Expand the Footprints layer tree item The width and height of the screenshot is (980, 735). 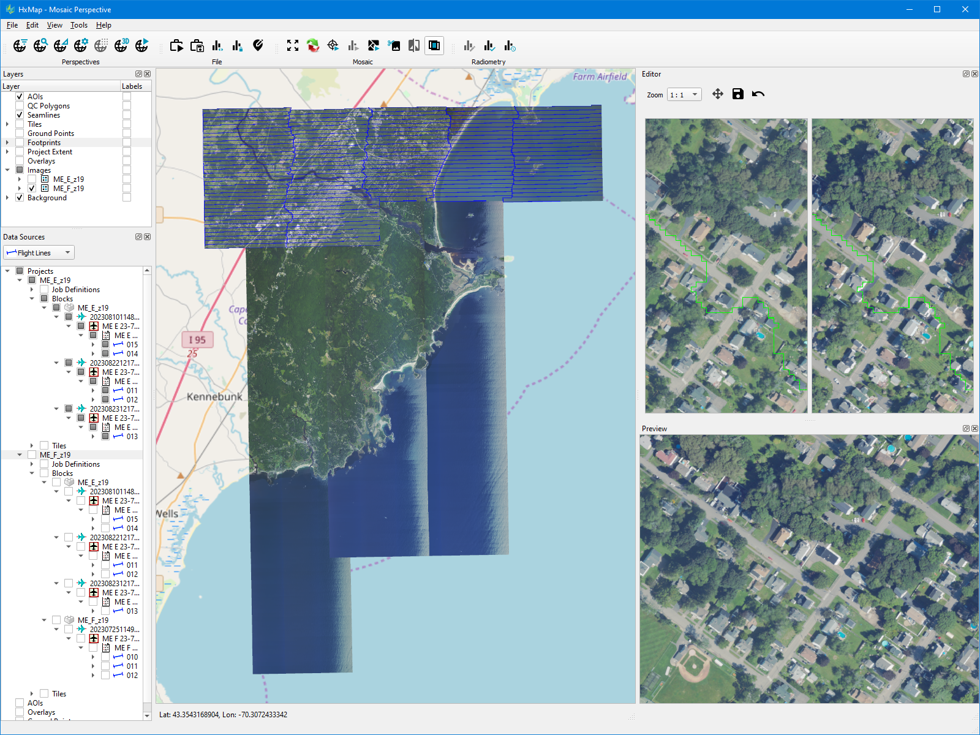[7, 143]
